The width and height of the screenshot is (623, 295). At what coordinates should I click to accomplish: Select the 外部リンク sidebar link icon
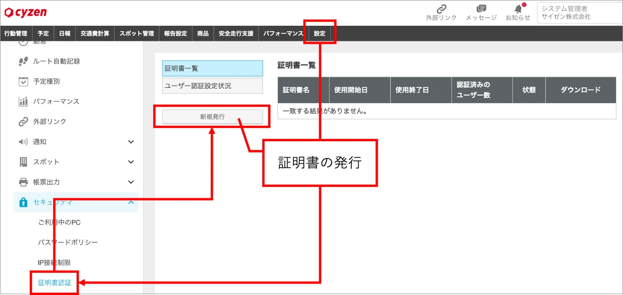click(24, 122)
